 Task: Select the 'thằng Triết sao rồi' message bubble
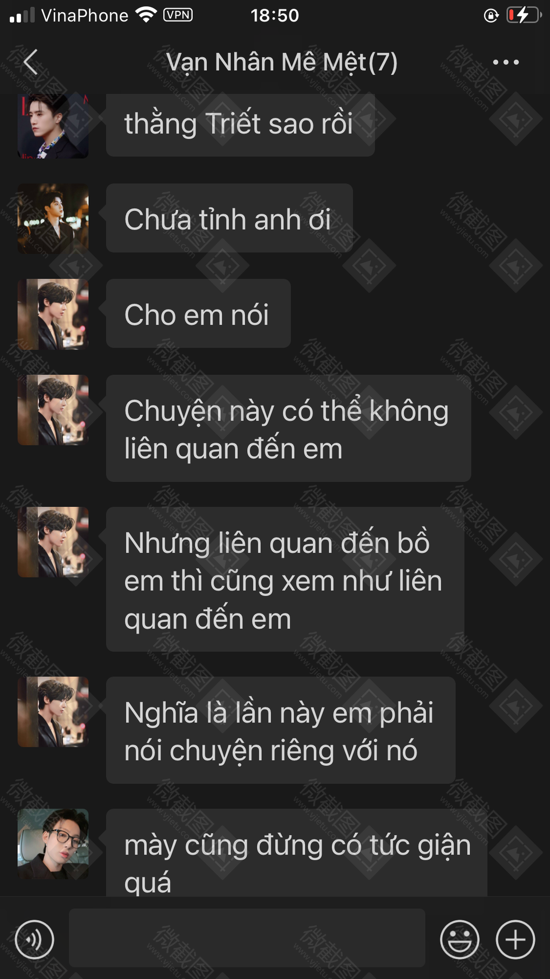[x=240, y=124]
